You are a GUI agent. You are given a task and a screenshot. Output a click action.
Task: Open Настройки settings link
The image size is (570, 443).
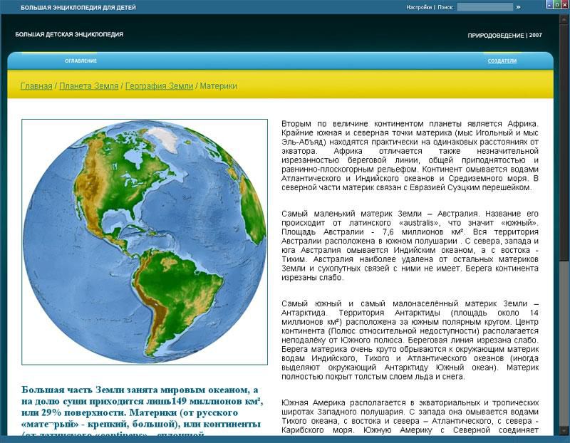click(419, 7)
